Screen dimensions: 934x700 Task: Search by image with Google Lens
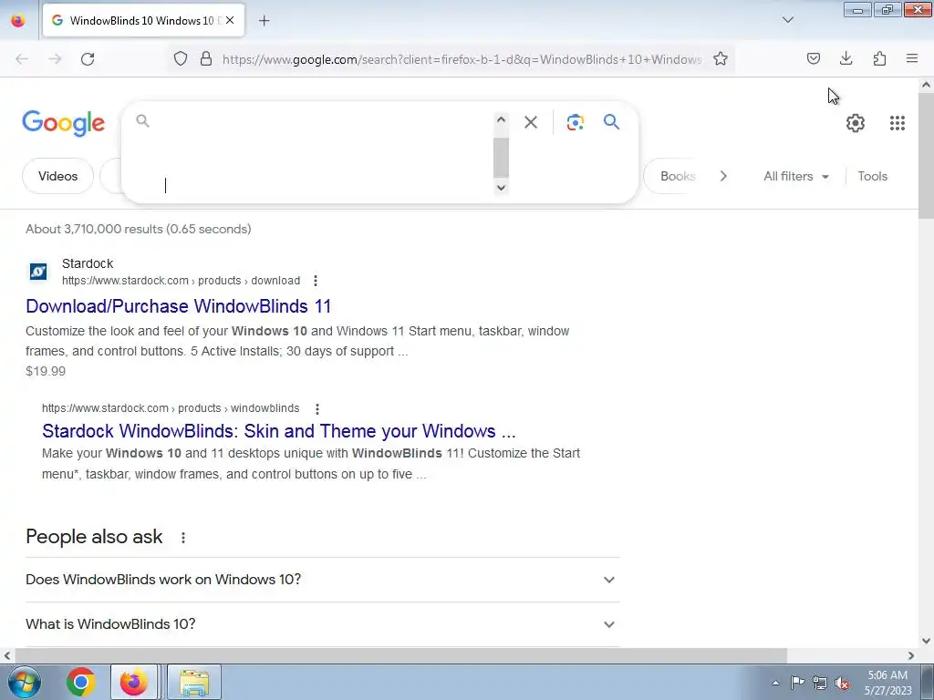tap(575, 122)
